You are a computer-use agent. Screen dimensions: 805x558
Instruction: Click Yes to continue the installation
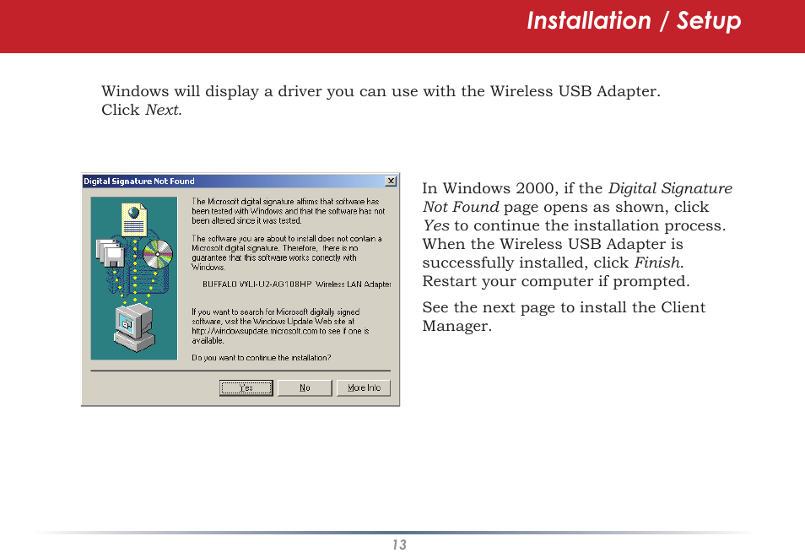pos(246,388)
